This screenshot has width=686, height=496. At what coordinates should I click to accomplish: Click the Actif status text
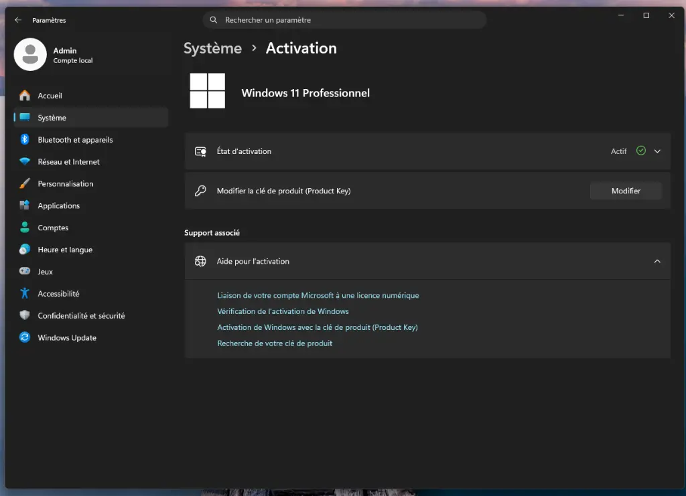coord(618,151)
